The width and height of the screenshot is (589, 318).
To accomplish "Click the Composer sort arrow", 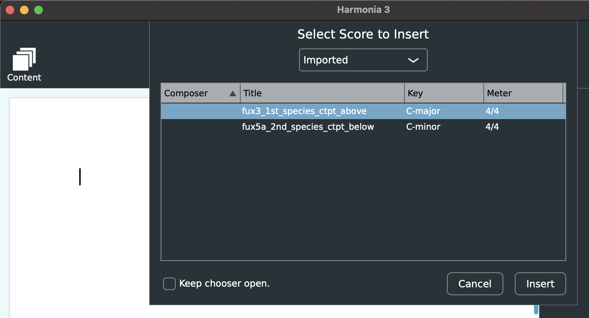I will pyautogui.click(x=232, y=93).
